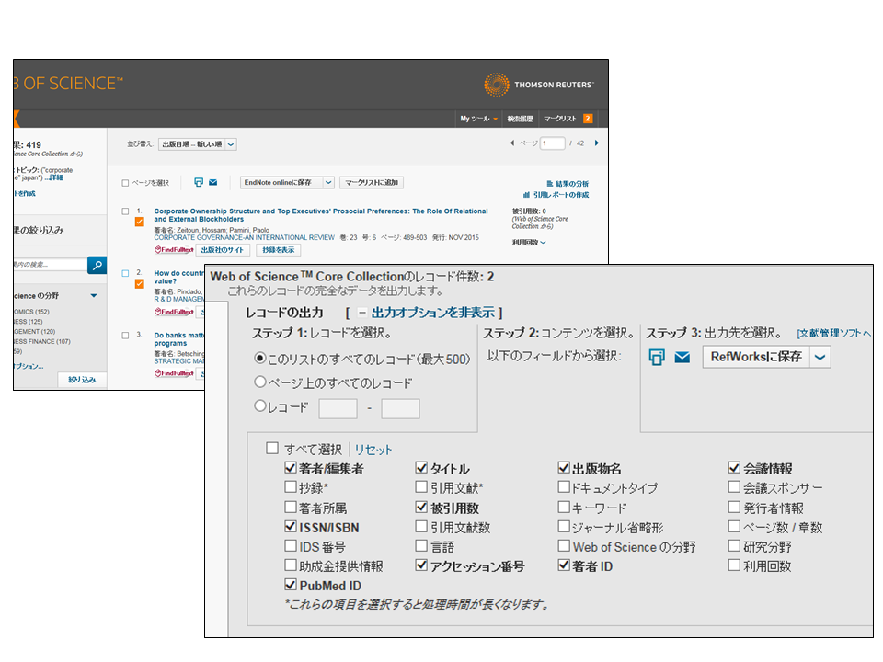Uncheck the タイトル field
The width and height of the screenshot is (883, 662).
click(421, 468)
